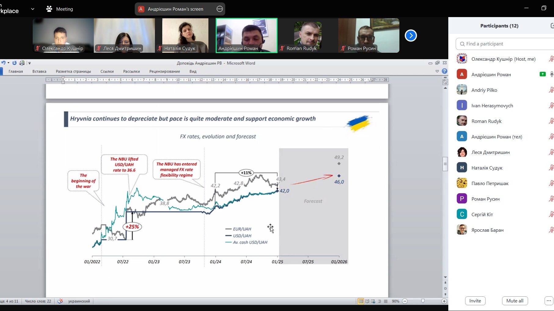Viewport: 554px width, 311px height.
Task: Toggle microphone for Андрієшин Роман participant
Action: [551, 74]
